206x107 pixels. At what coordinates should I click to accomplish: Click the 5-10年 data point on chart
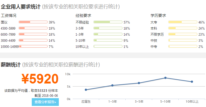(x=165, y=78)
